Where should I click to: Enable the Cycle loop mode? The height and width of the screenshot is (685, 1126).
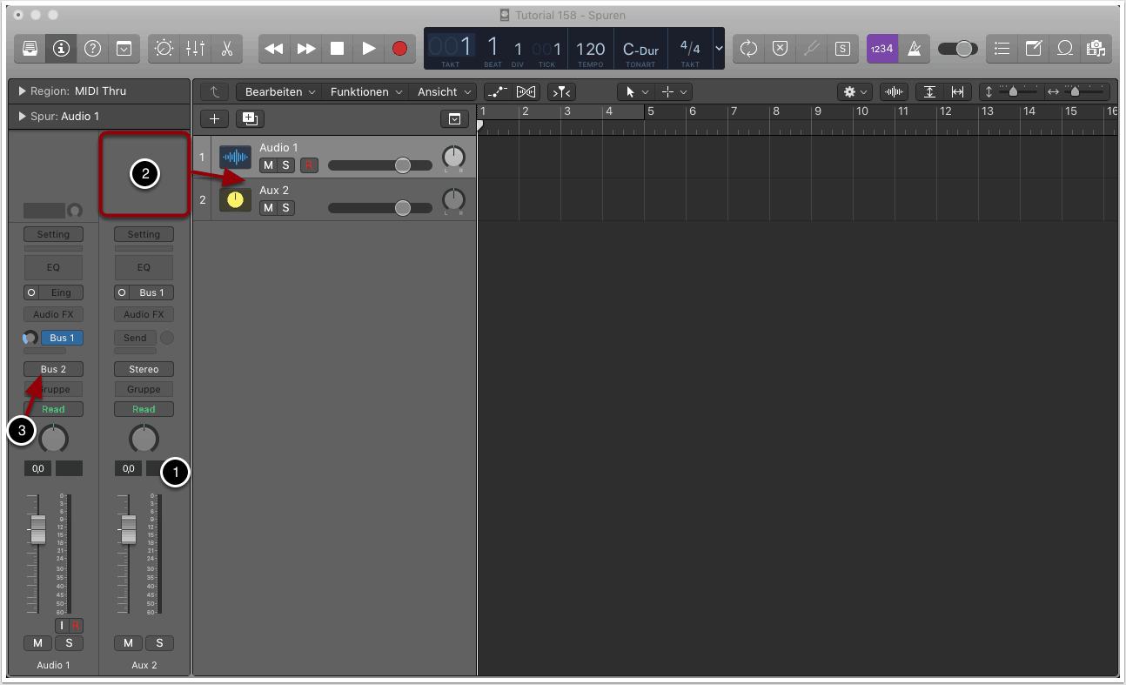(748, 49)
